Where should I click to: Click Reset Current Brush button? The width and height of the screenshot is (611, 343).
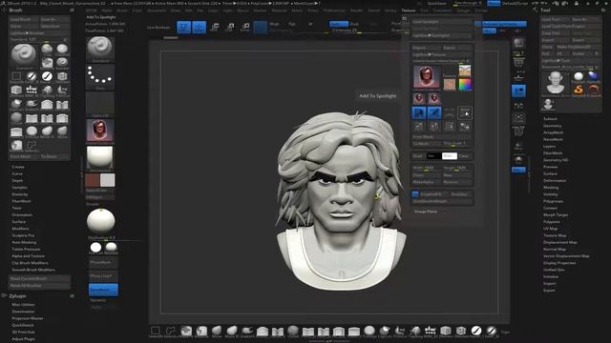point(39,279)
